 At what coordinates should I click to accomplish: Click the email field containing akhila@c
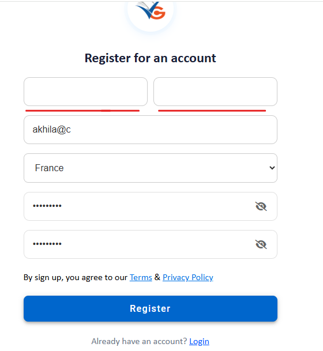pos(151,130)
